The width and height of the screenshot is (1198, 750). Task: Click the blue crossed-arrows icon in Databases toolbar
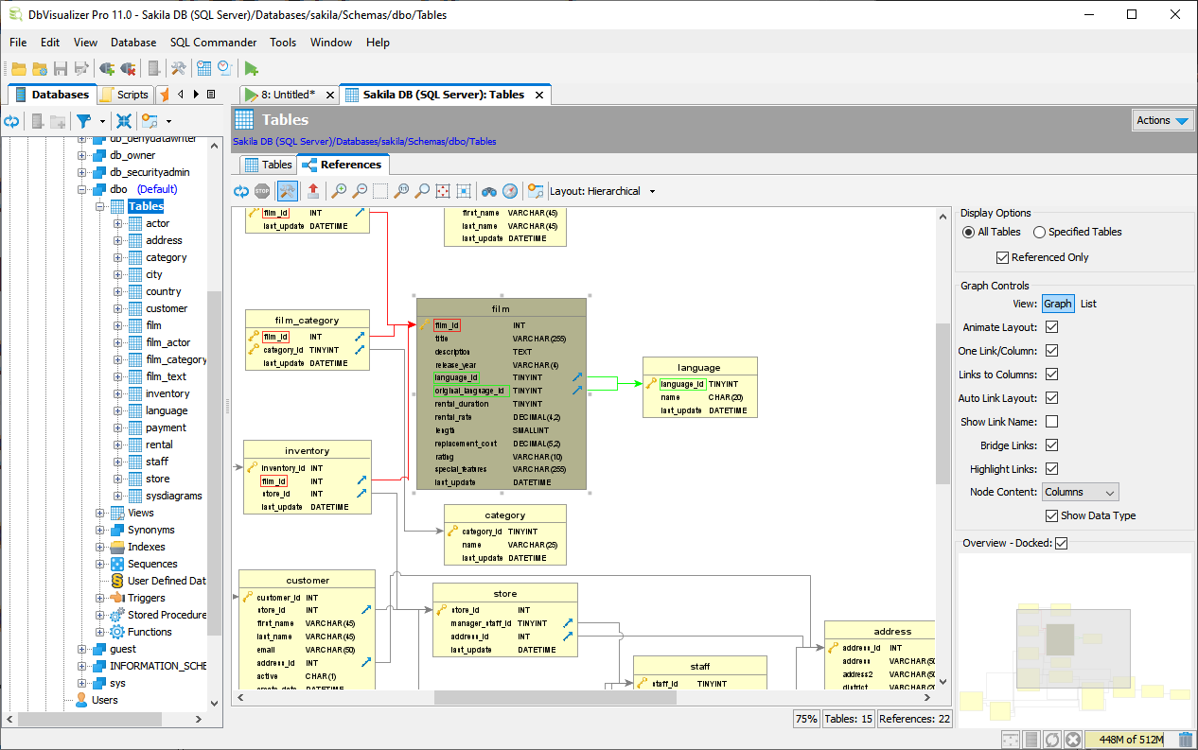(123, 121)
